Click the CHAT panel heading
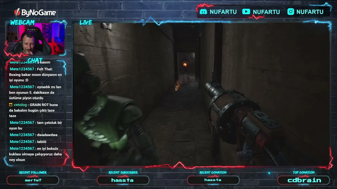 35,60
